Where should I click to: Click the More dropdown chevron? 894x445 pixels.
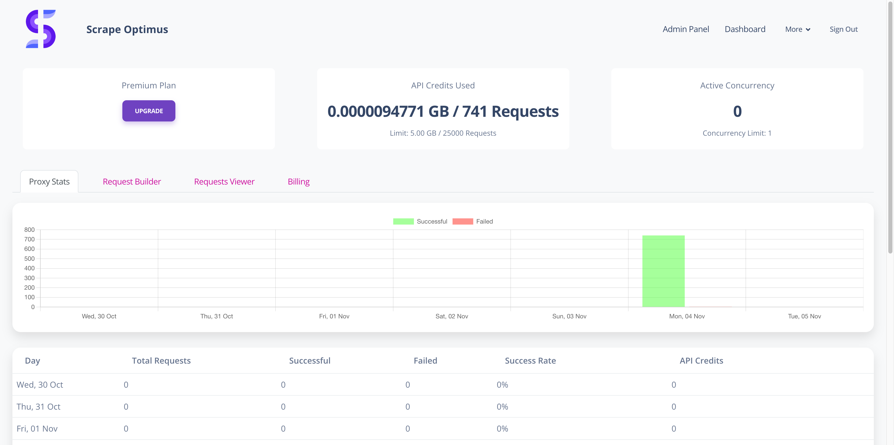(x=808, y=30)
